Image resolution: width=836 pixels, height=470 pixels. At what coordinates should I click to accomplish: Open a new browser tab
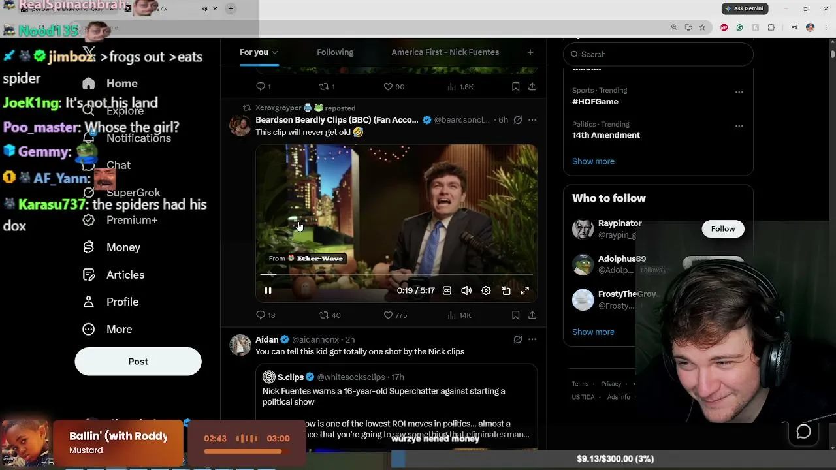[x=231, y=8]
